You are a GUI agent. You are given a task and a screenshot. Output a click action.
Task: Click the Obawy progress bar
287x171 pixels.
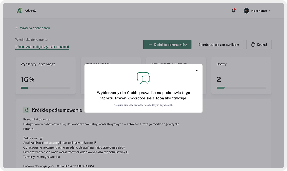(241, 88)
